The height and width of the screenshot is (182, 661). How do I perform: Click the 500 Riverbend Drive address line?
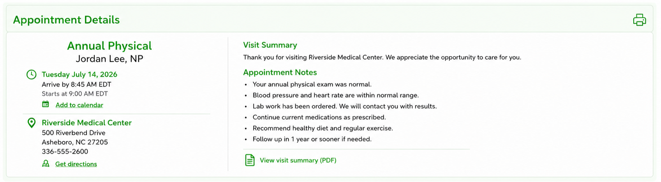(74, 133)
